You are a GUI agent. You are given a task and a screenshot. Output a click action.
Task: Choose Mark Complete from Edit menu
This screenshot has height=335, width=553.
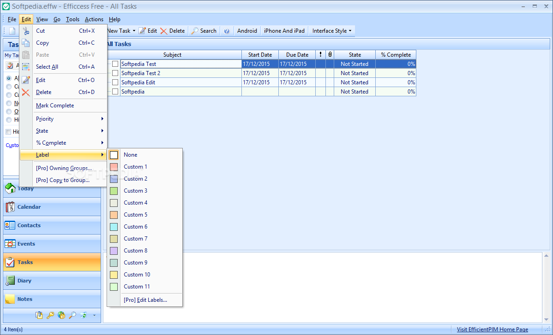tap(64, 106)
